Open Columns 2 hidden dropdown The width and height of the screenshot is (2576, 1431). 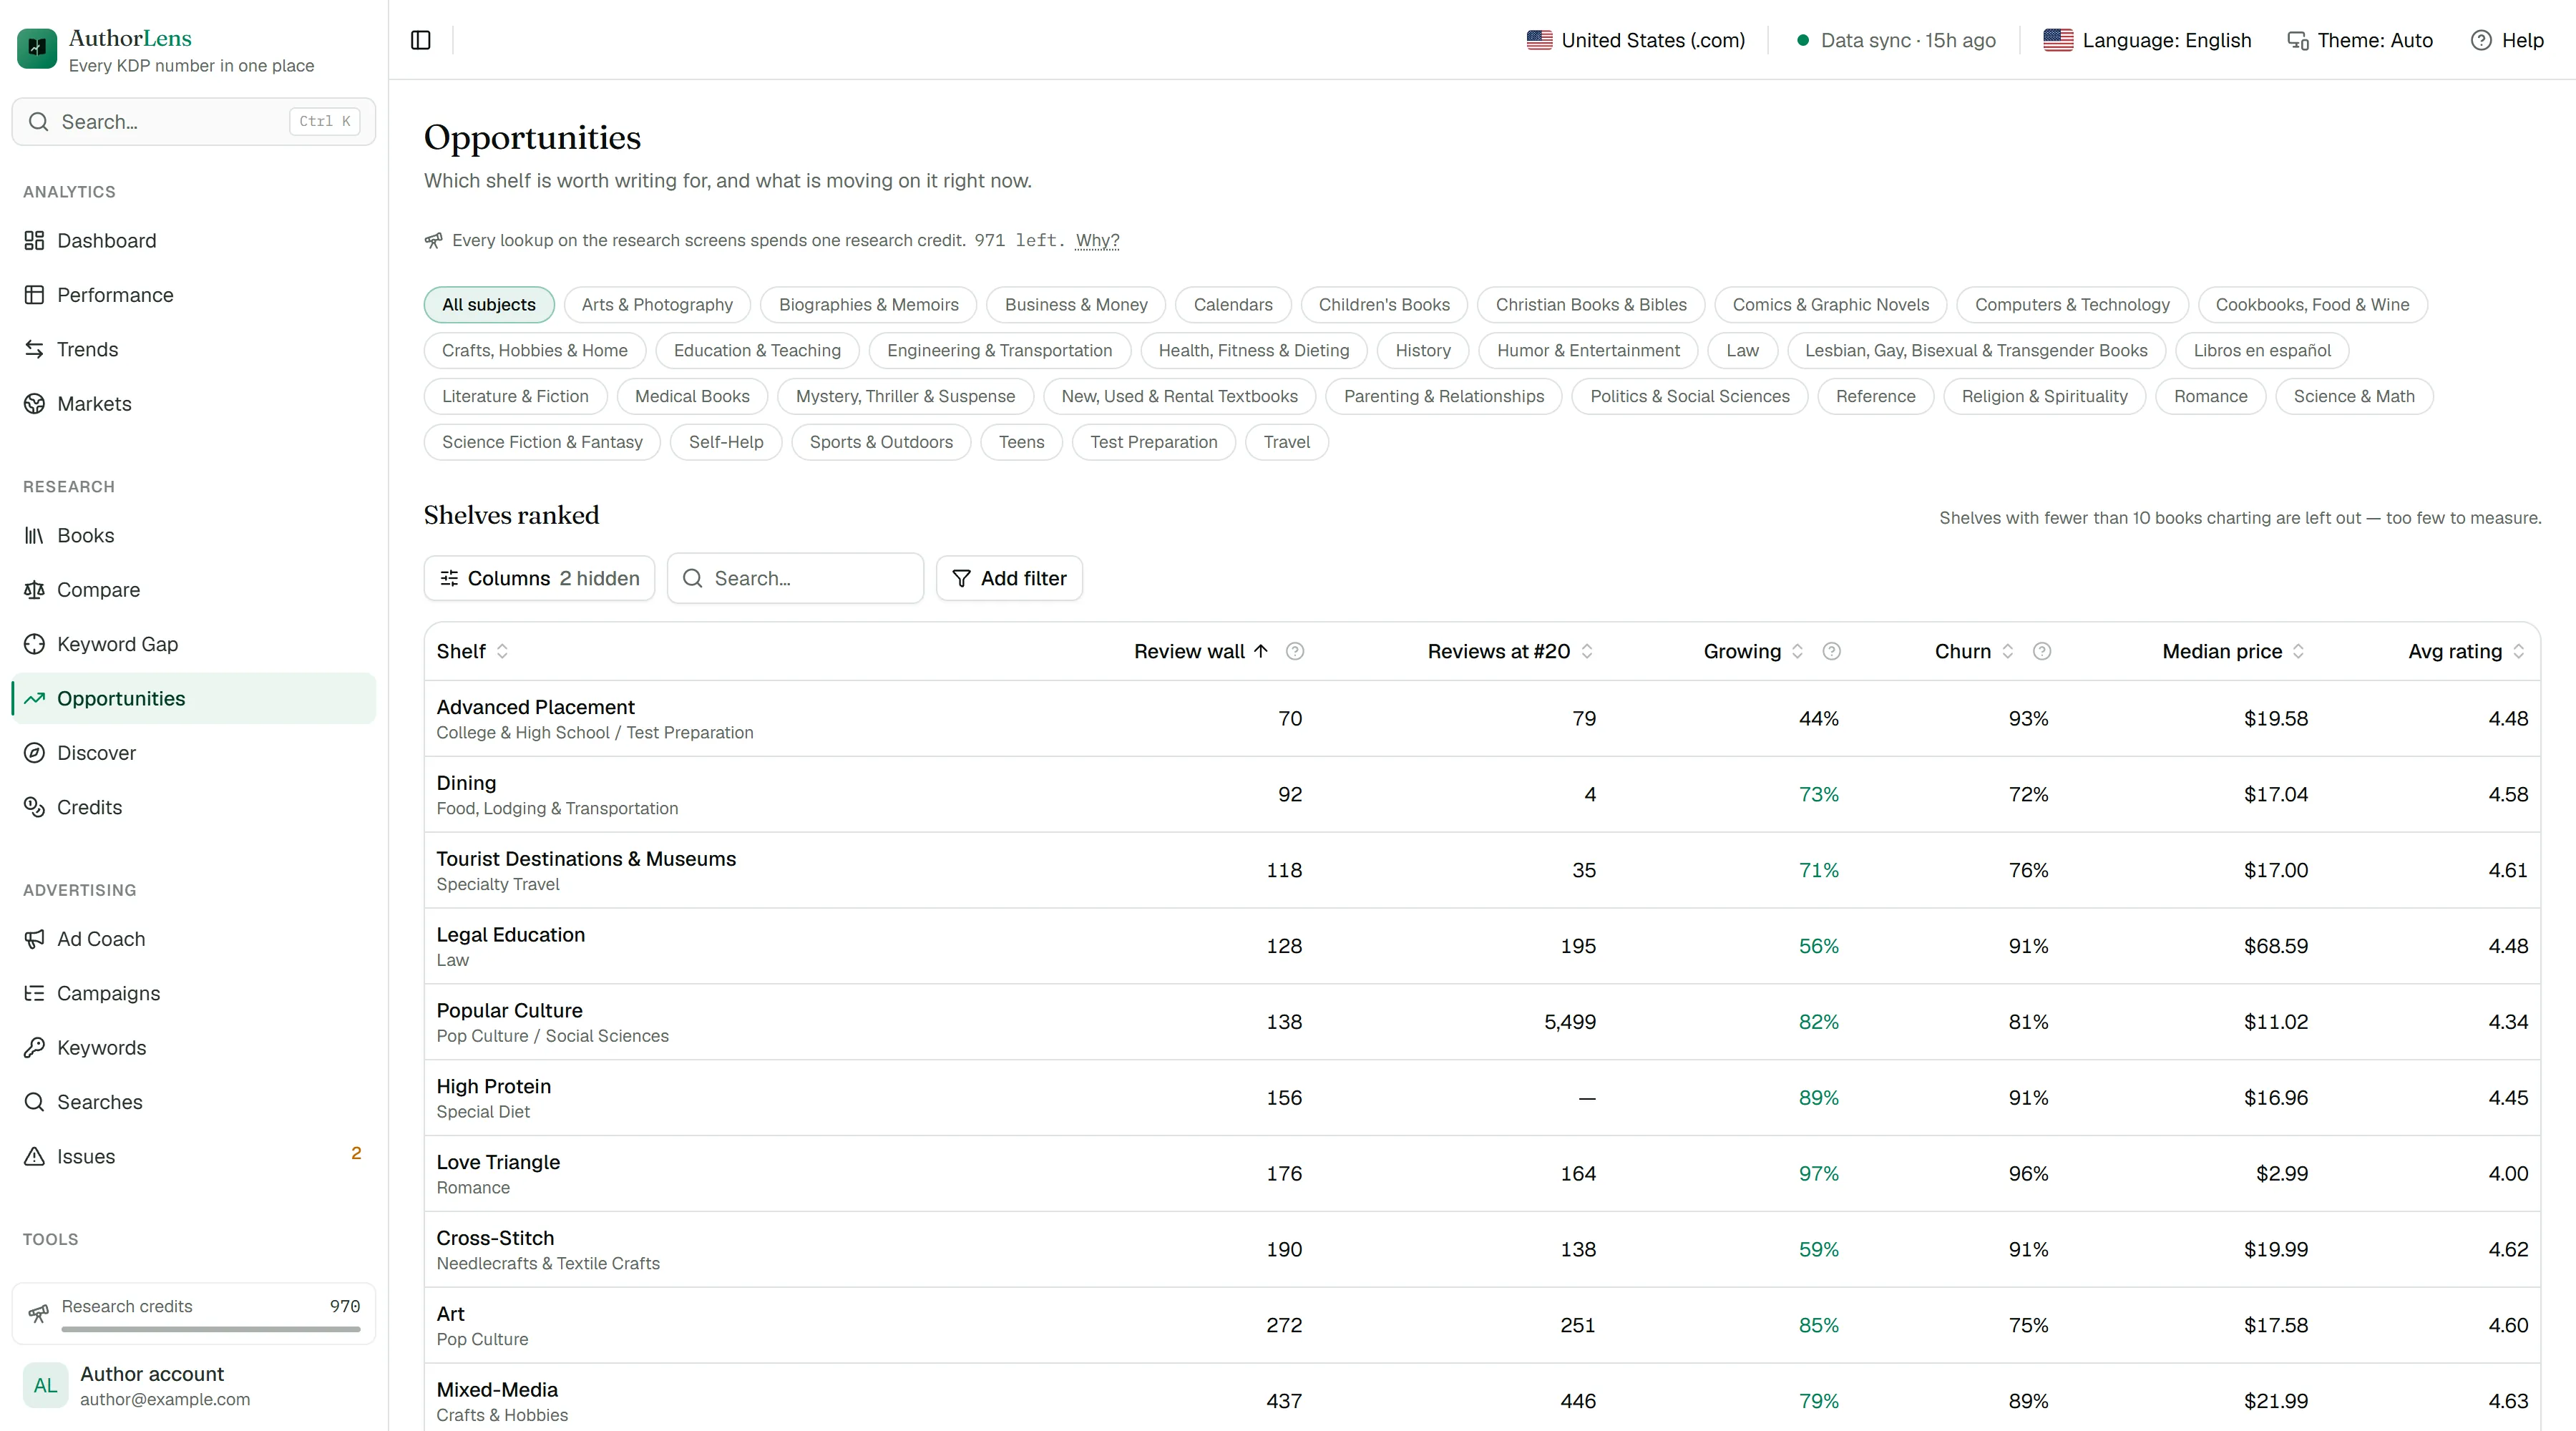click(539, 578)
